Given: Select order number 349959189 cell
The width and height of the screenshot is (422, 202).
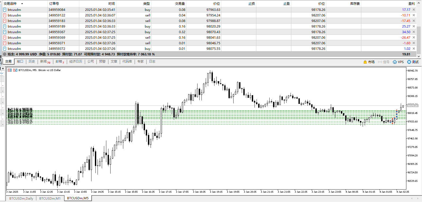Looking at the screenshot, I should [57, 26].
